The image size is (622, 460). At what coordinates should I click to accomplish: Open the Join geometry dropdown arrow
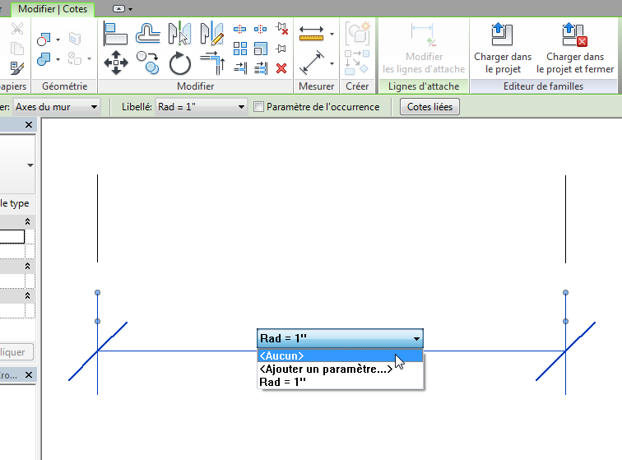(x=58, y=59)
